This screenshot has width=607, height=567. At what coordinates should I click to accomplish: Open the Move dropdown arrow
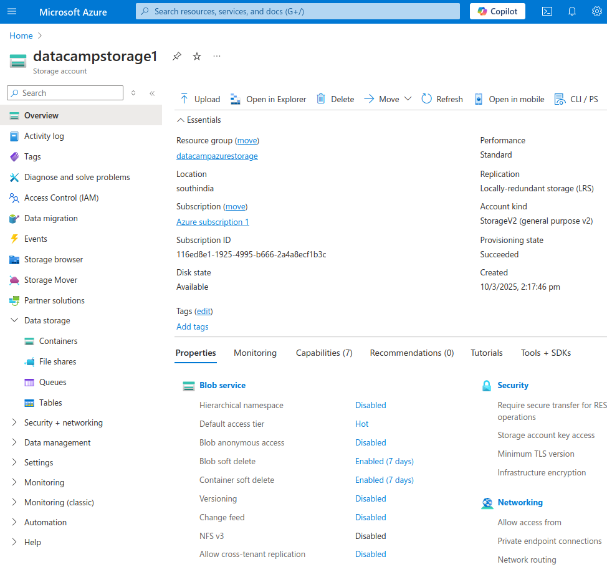click(408, 98)
